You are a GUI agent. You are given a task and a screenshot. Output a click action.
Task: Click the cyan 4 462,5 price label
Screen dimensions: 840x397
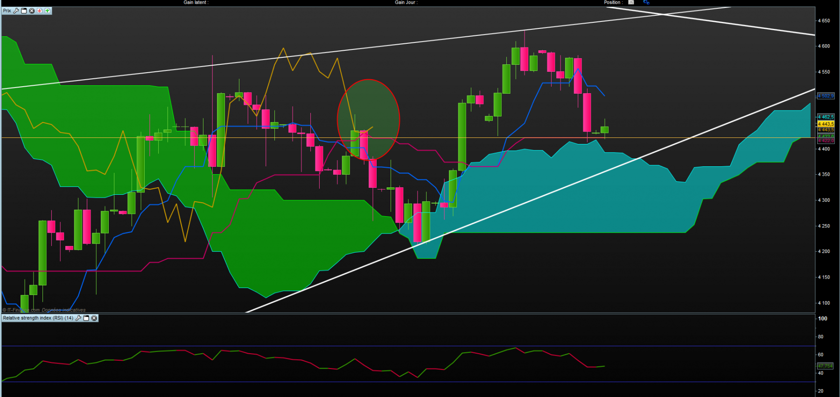tap(826, 117)
